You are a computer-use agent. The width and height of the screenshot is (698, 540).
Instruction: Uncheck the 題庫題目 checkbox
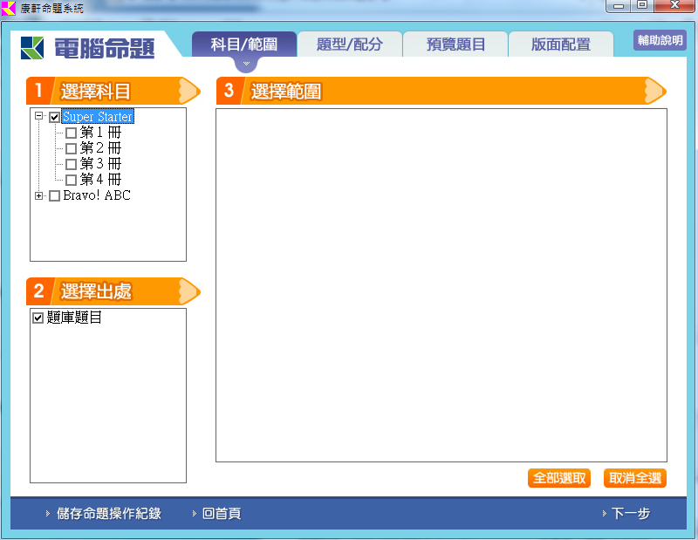point(38,318)
